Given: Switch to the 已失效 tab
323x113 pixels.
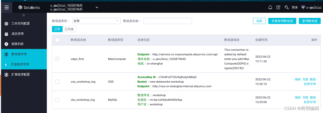Looking at the screenshot, I should click(x=69, y=29).
